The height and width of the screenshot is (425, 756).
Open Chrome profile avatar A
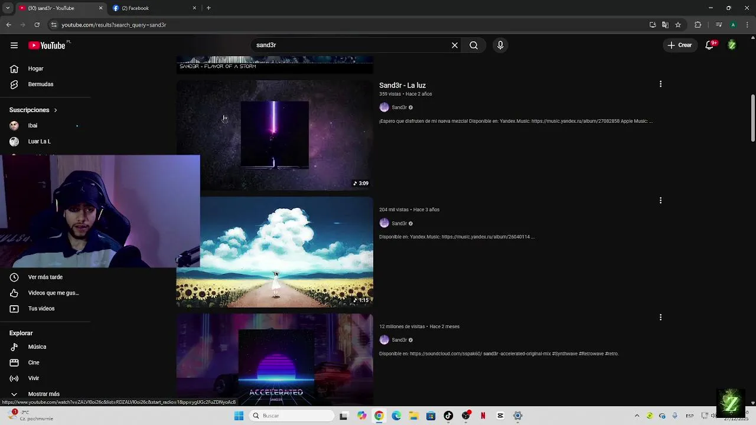point(733,25)
